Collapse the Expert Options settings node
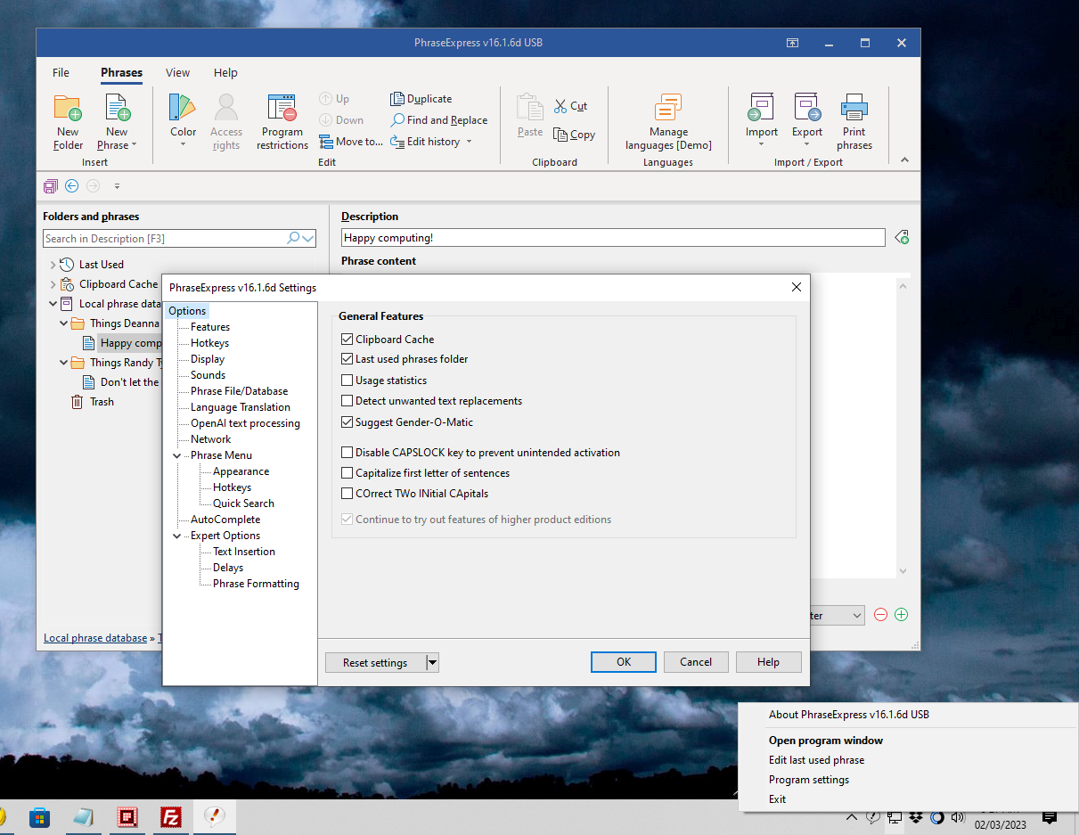Screen dimensions: 1079x835 pyautogui.click(x=177, y=536)
